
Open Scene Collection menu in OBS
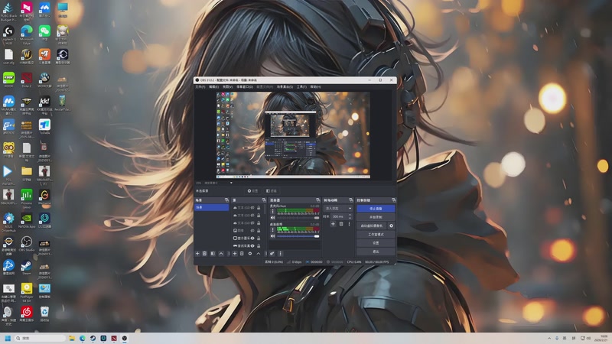point(285,86)
